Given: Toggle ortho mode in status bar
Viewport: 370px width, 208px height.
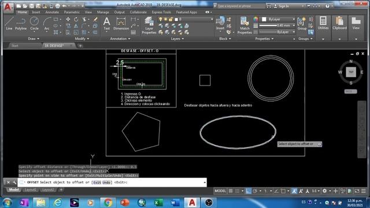Looking at the screenshot, I should click(248, 191).
